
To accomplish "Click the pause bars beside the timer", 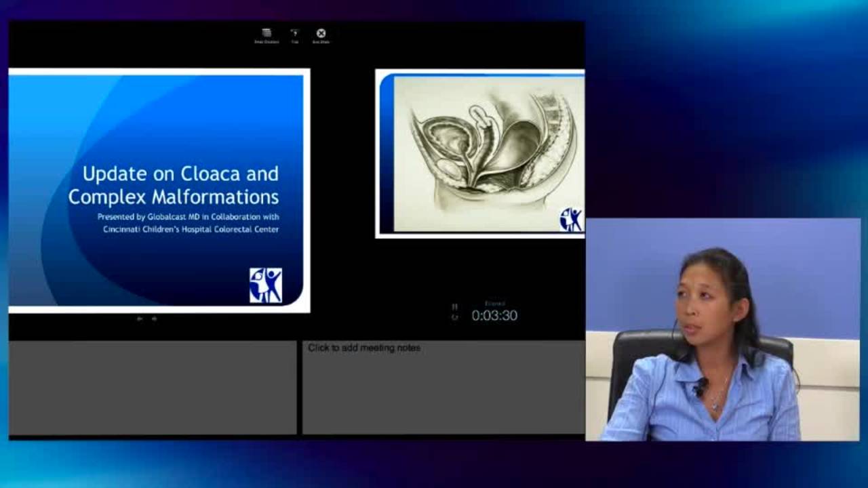I will [454, 306].
